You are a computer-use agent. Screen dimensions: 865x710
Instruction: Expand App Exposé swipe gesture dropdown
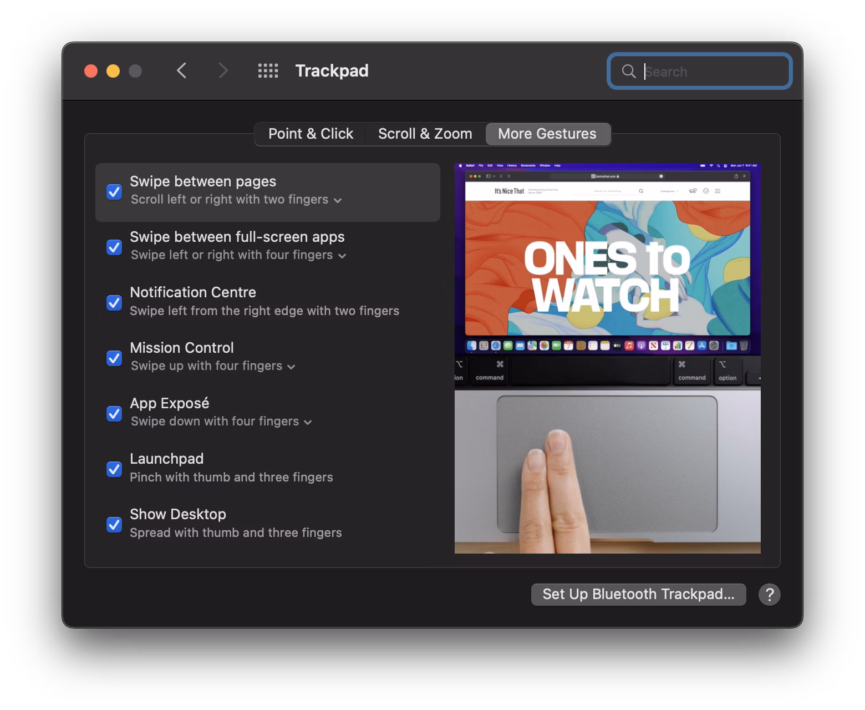(221, 422)
